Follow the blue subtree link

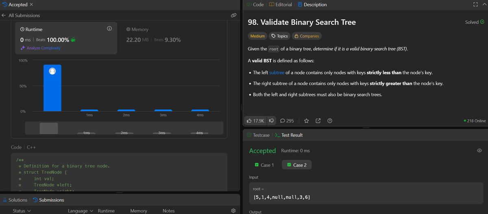(277, 73)
